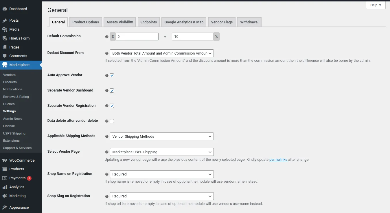Open the Shop Name on Registration dropdown

click(x=161, y=174)
